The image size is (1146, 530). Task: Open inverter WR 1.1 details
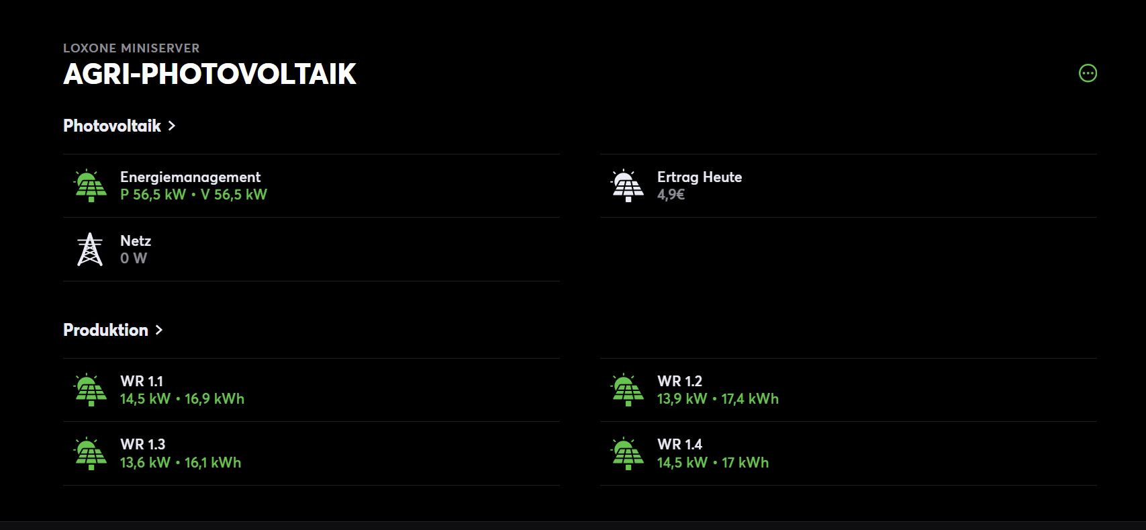pos(142,382)
